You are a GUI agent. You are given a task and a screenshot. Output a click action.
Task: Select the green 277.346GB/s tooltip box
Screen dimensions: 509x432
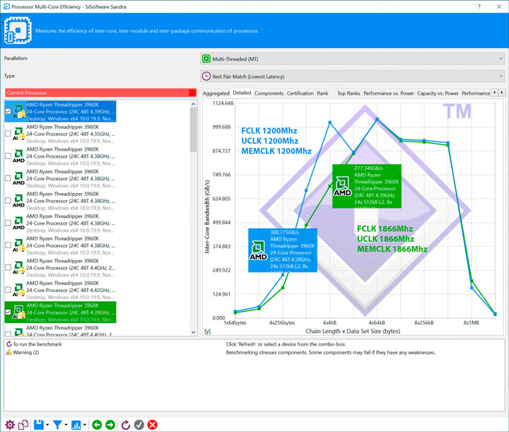pos(367,186)
